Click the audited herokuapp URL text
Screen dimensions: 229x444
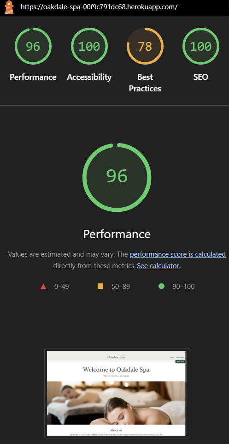pyautogui.click(x=99, y=7)
